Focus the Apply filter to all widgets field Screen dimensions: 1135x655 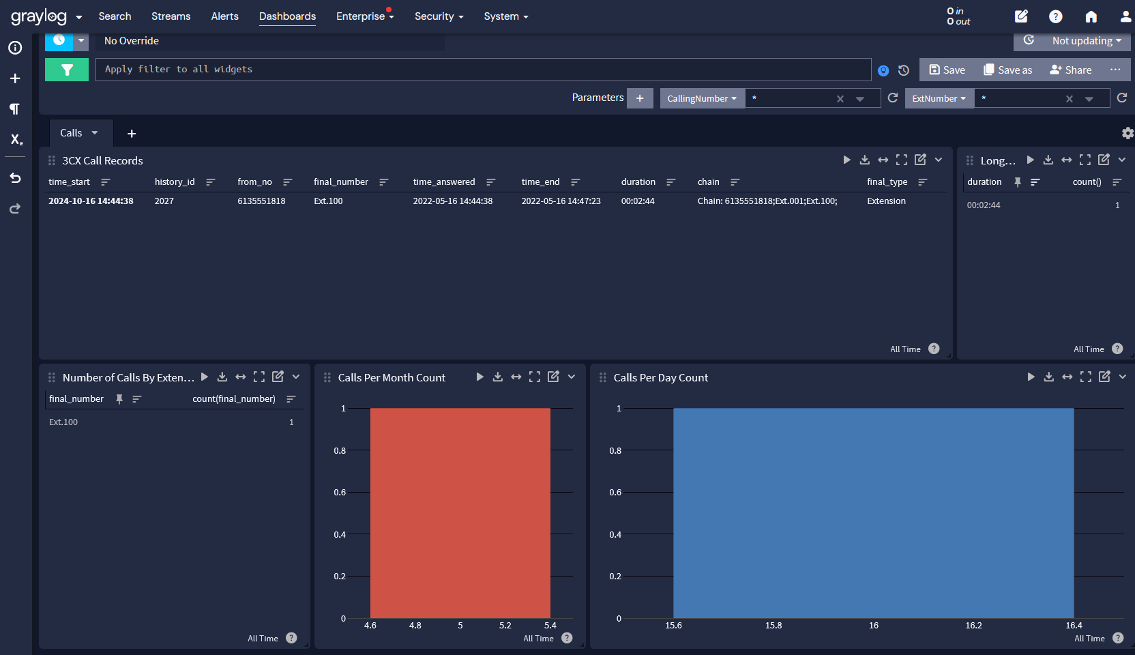click(x=482, y=70)
